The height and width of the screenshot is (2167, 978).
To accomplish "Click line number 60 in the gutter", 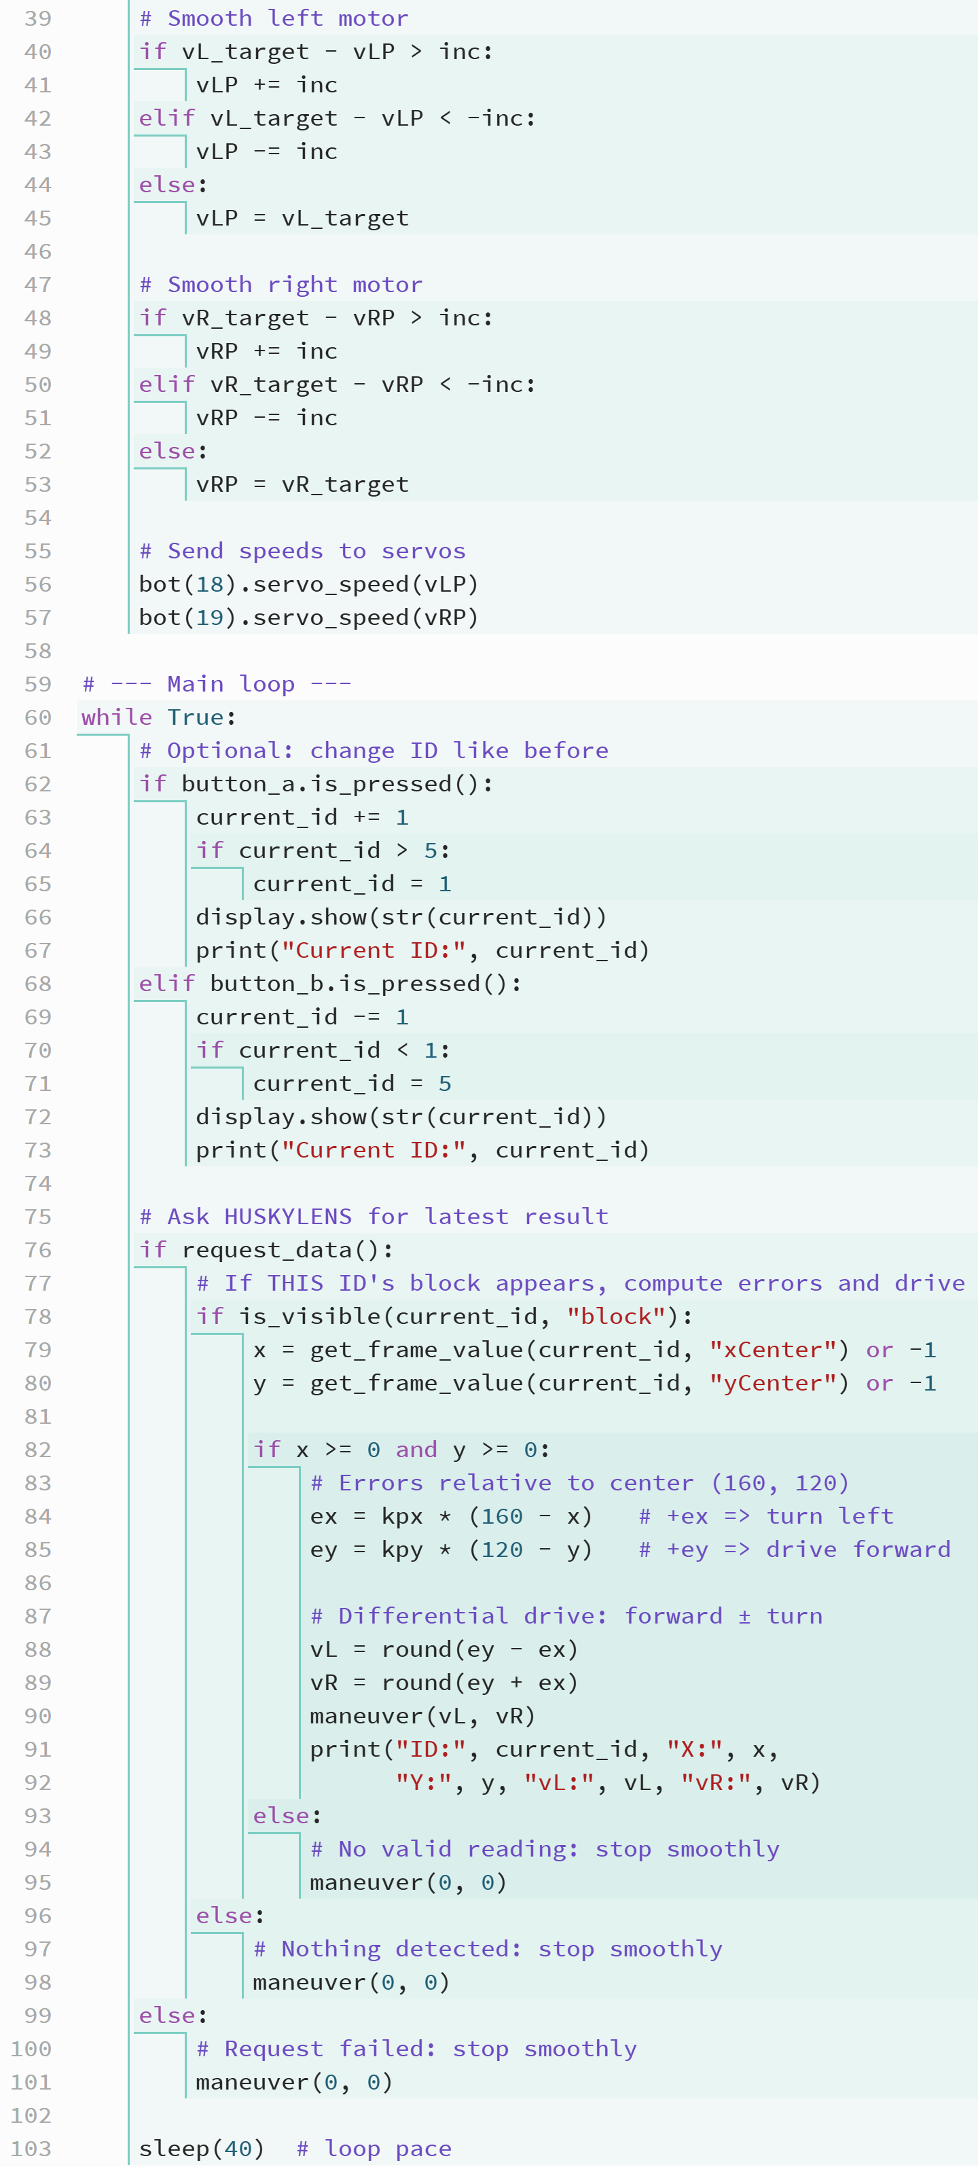I will tap(38, 717).
